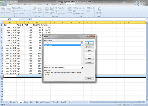Toggle Use Relative References
Image resolution: width=148 pixels, height=106 pixels.
pos(21,11)
